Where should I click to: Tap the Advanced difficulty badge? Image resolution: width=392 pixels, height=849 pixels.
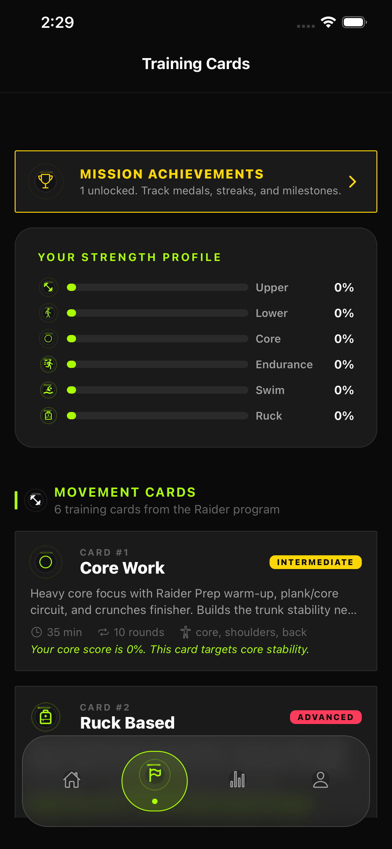pos(325,717)
